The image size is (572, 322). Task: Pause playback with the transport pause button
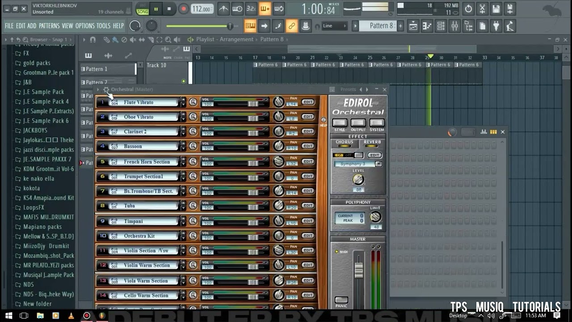tap(156, 9)
